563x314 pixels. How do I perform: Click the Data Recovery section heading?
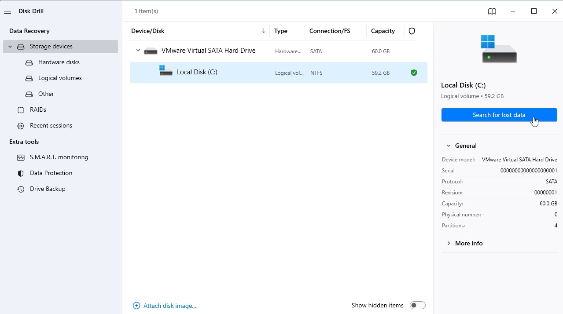click(x=29, y=31)
